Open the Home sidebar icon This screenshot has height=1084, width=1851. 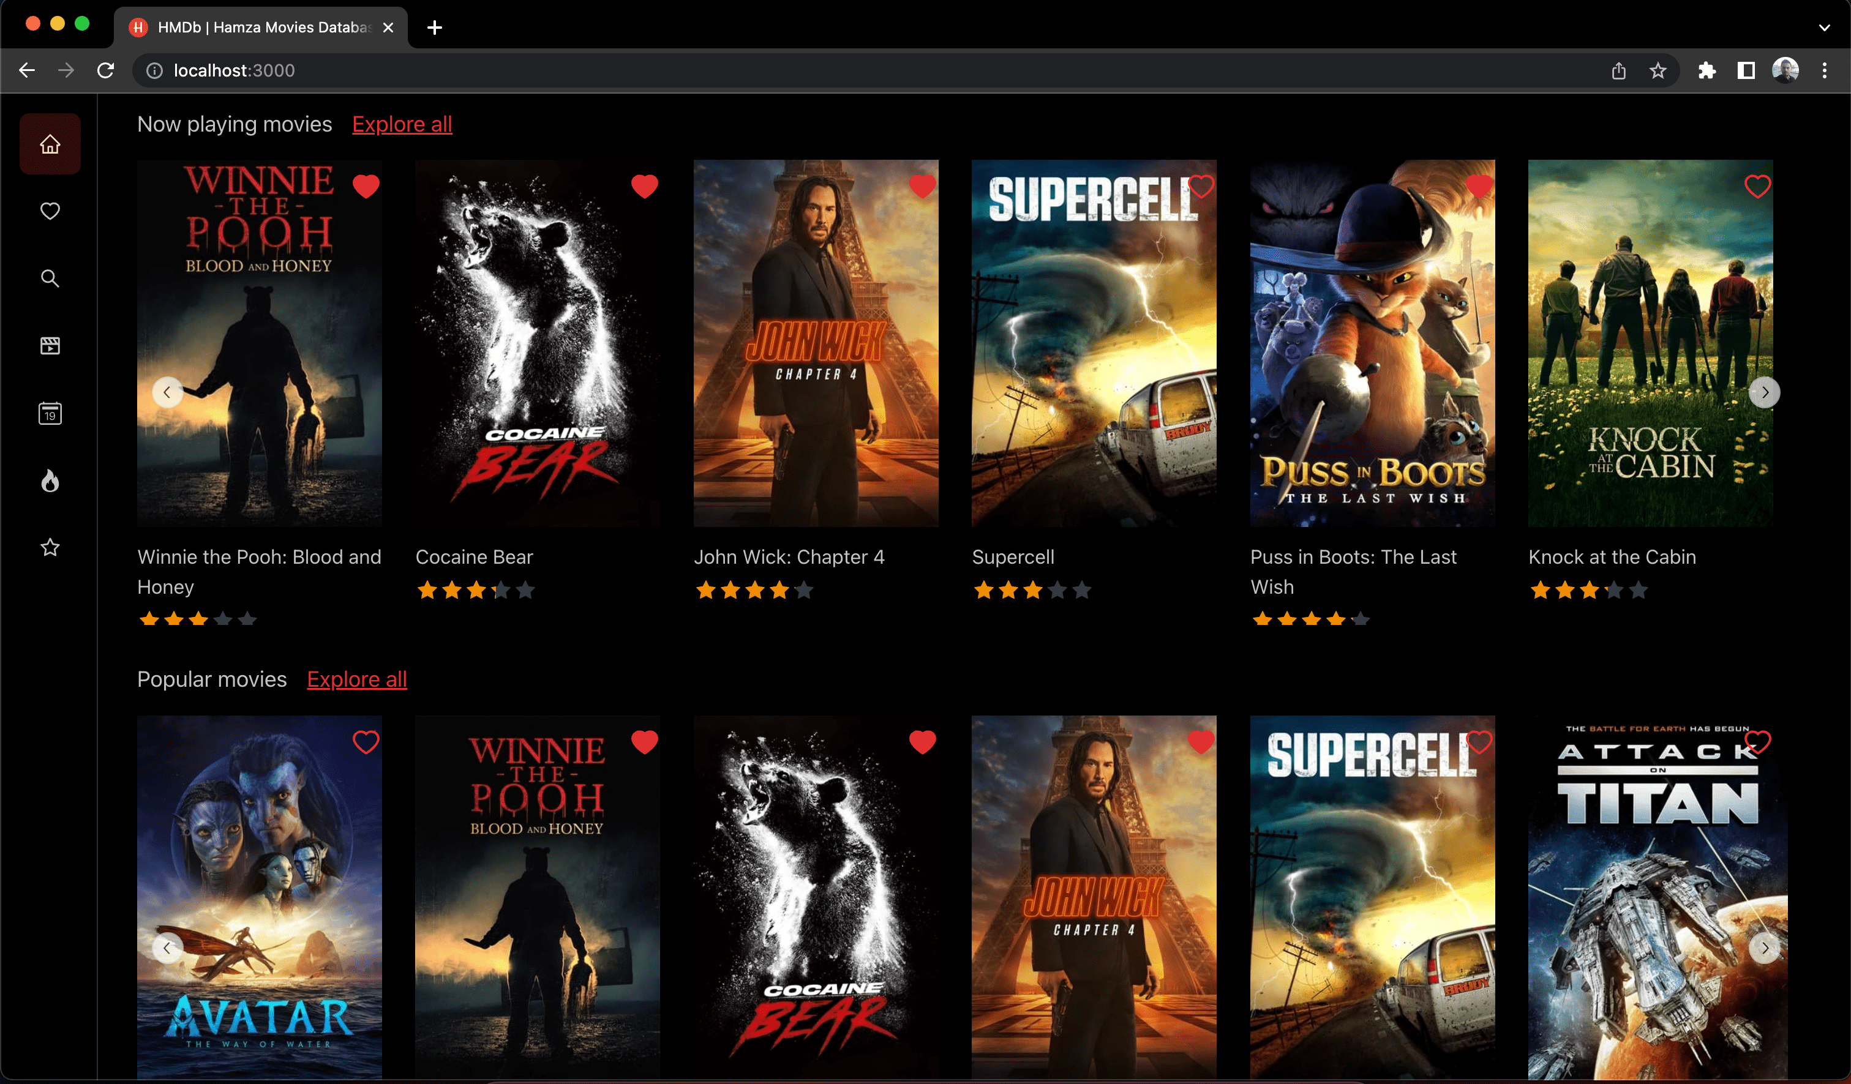50,144
